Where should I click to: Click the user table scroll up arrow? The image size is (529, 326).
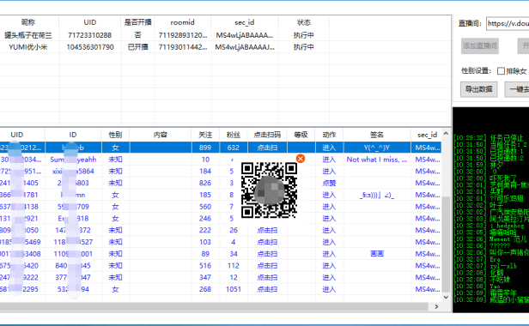(446, 134)
